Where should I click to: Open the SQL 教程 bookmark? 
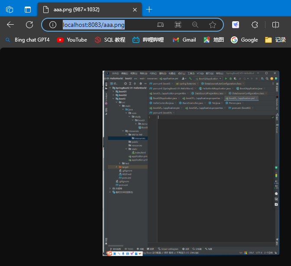coord(110,40)
